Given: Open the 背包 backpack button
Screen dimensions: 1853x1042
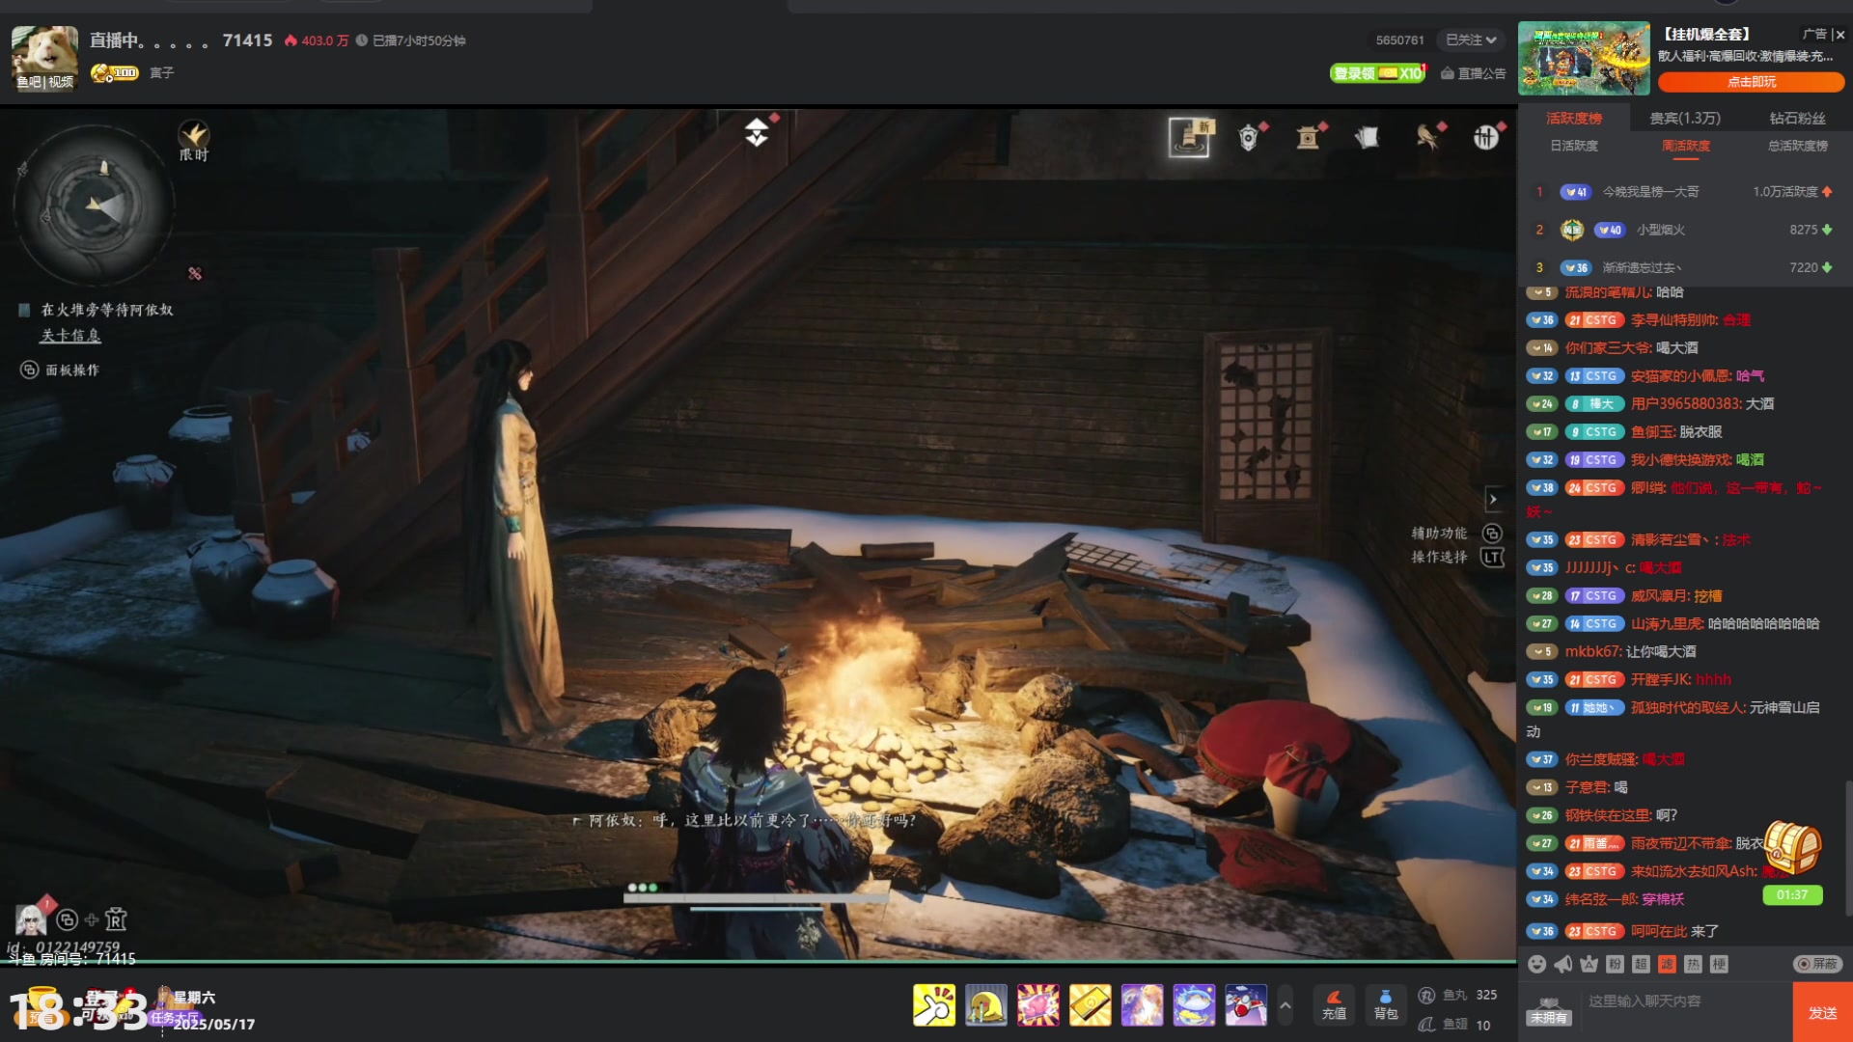Looking at the screenshot, I should (1386, 1004).
